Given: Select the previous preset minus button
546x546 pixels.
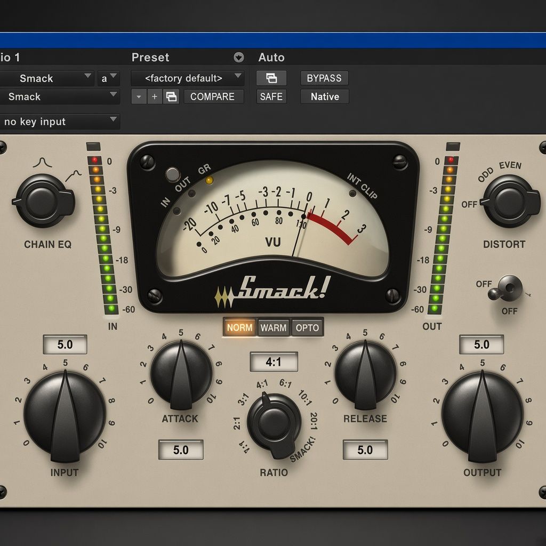Looking at the screenshot, I should [139, 97].
